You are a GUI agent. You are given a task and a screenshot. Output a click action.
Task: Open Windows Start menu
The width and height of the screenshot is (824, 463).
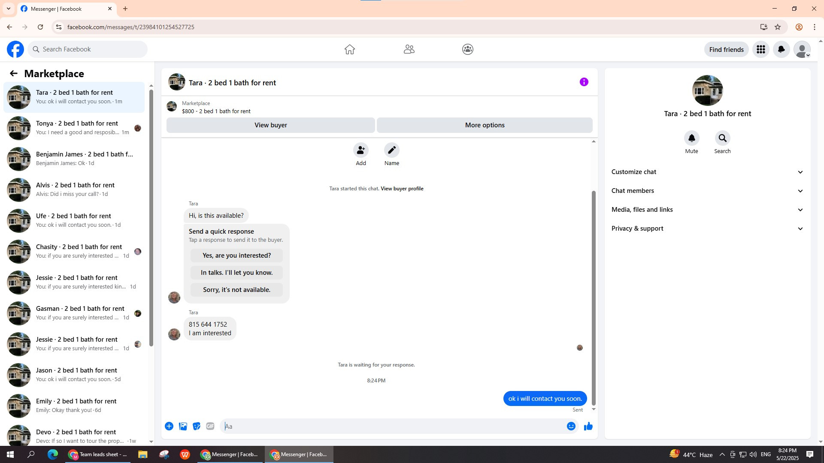click(x=10, y=454)
